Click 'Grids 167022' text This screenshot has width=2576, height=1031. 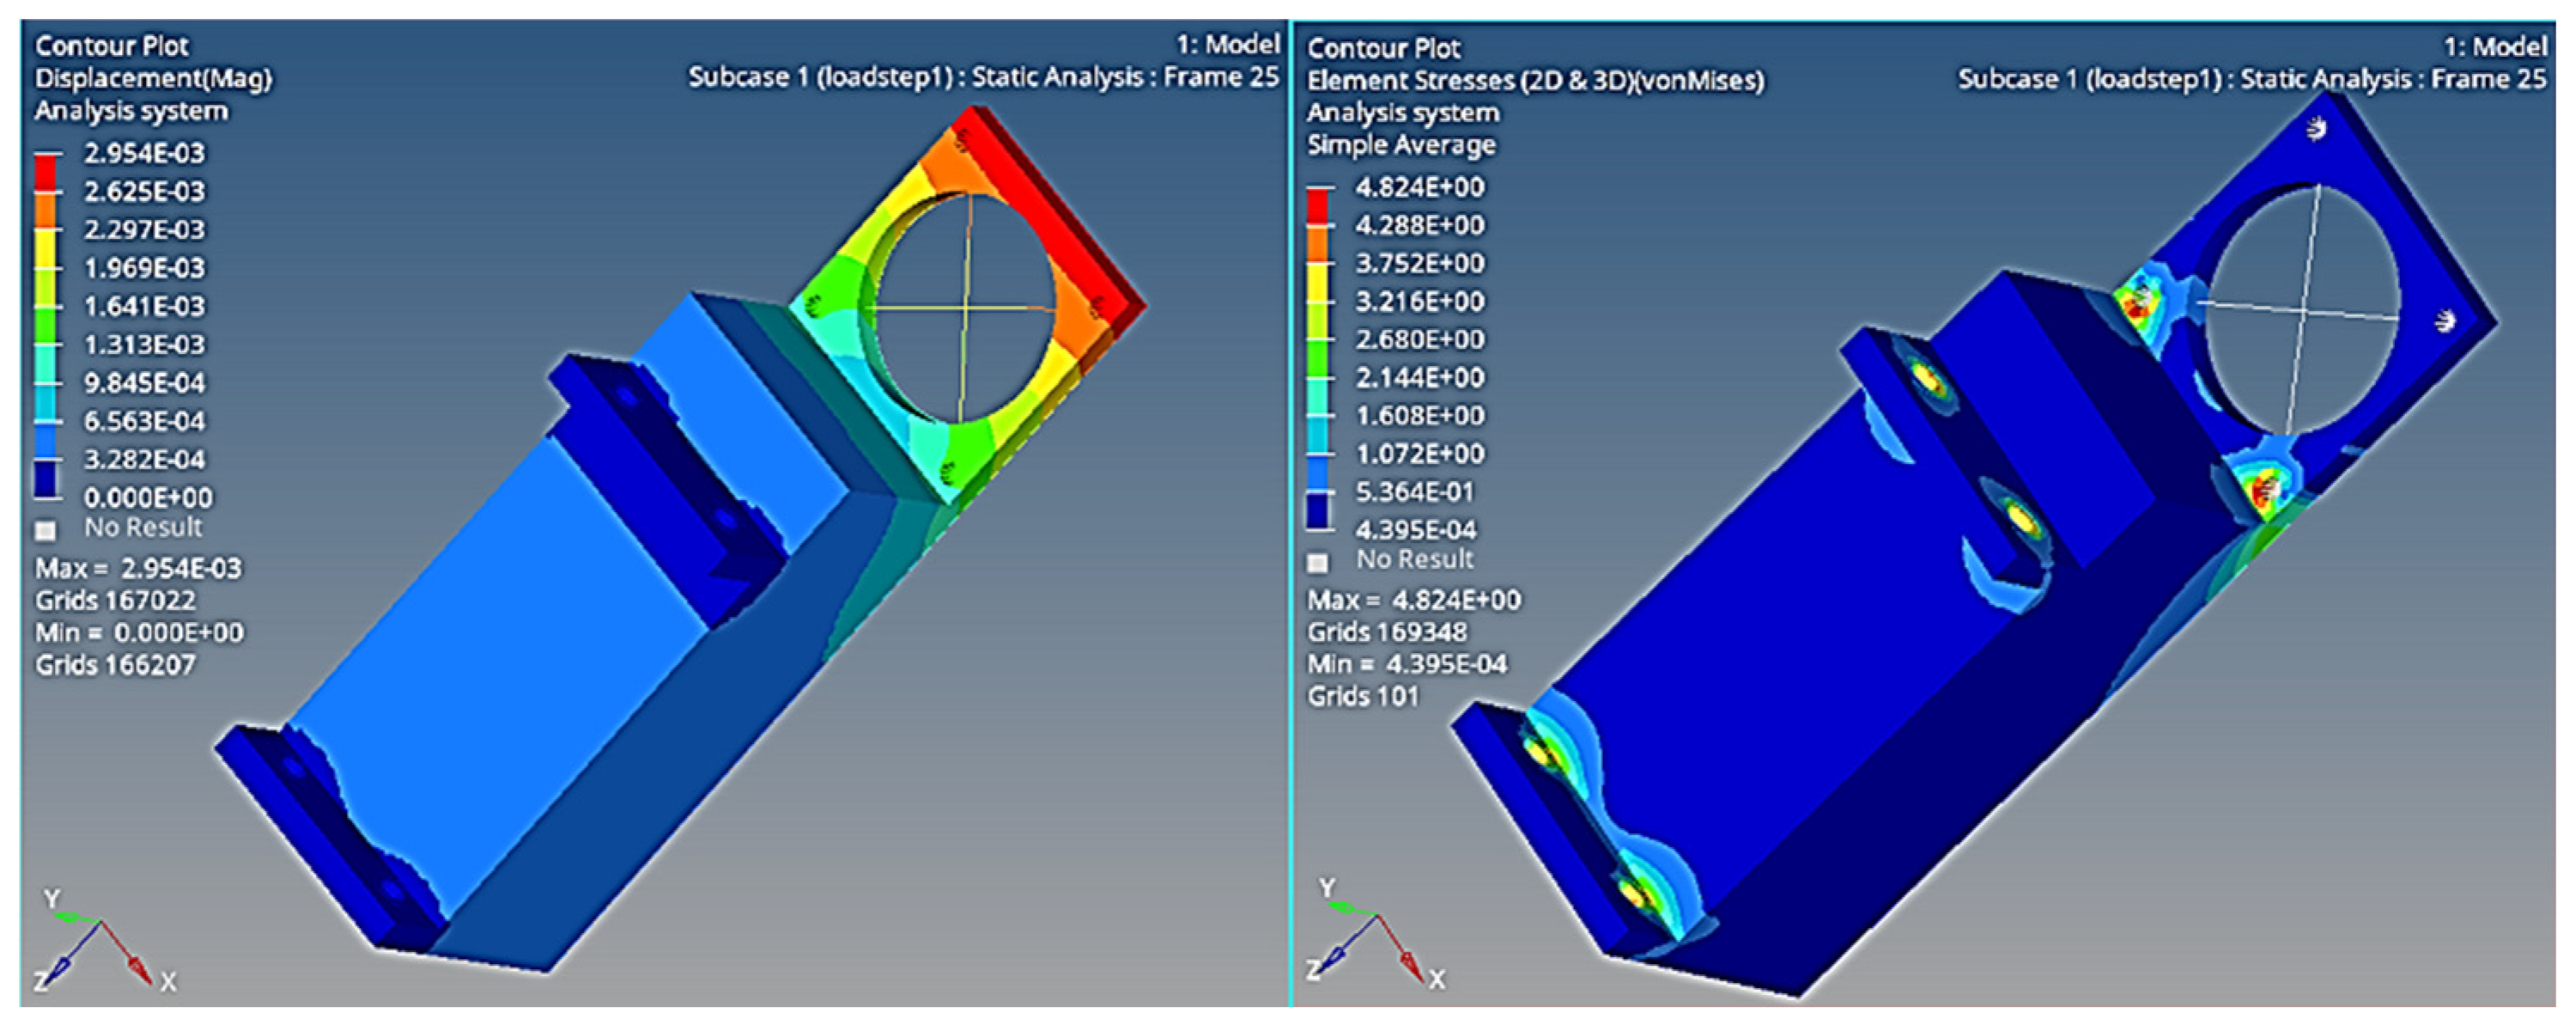coord(115,601)
